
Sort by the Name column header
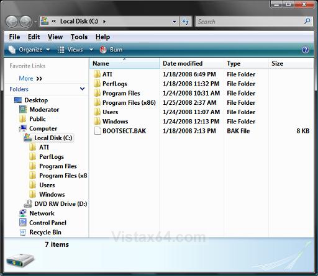pyautogui.click(x=125, y=63)
